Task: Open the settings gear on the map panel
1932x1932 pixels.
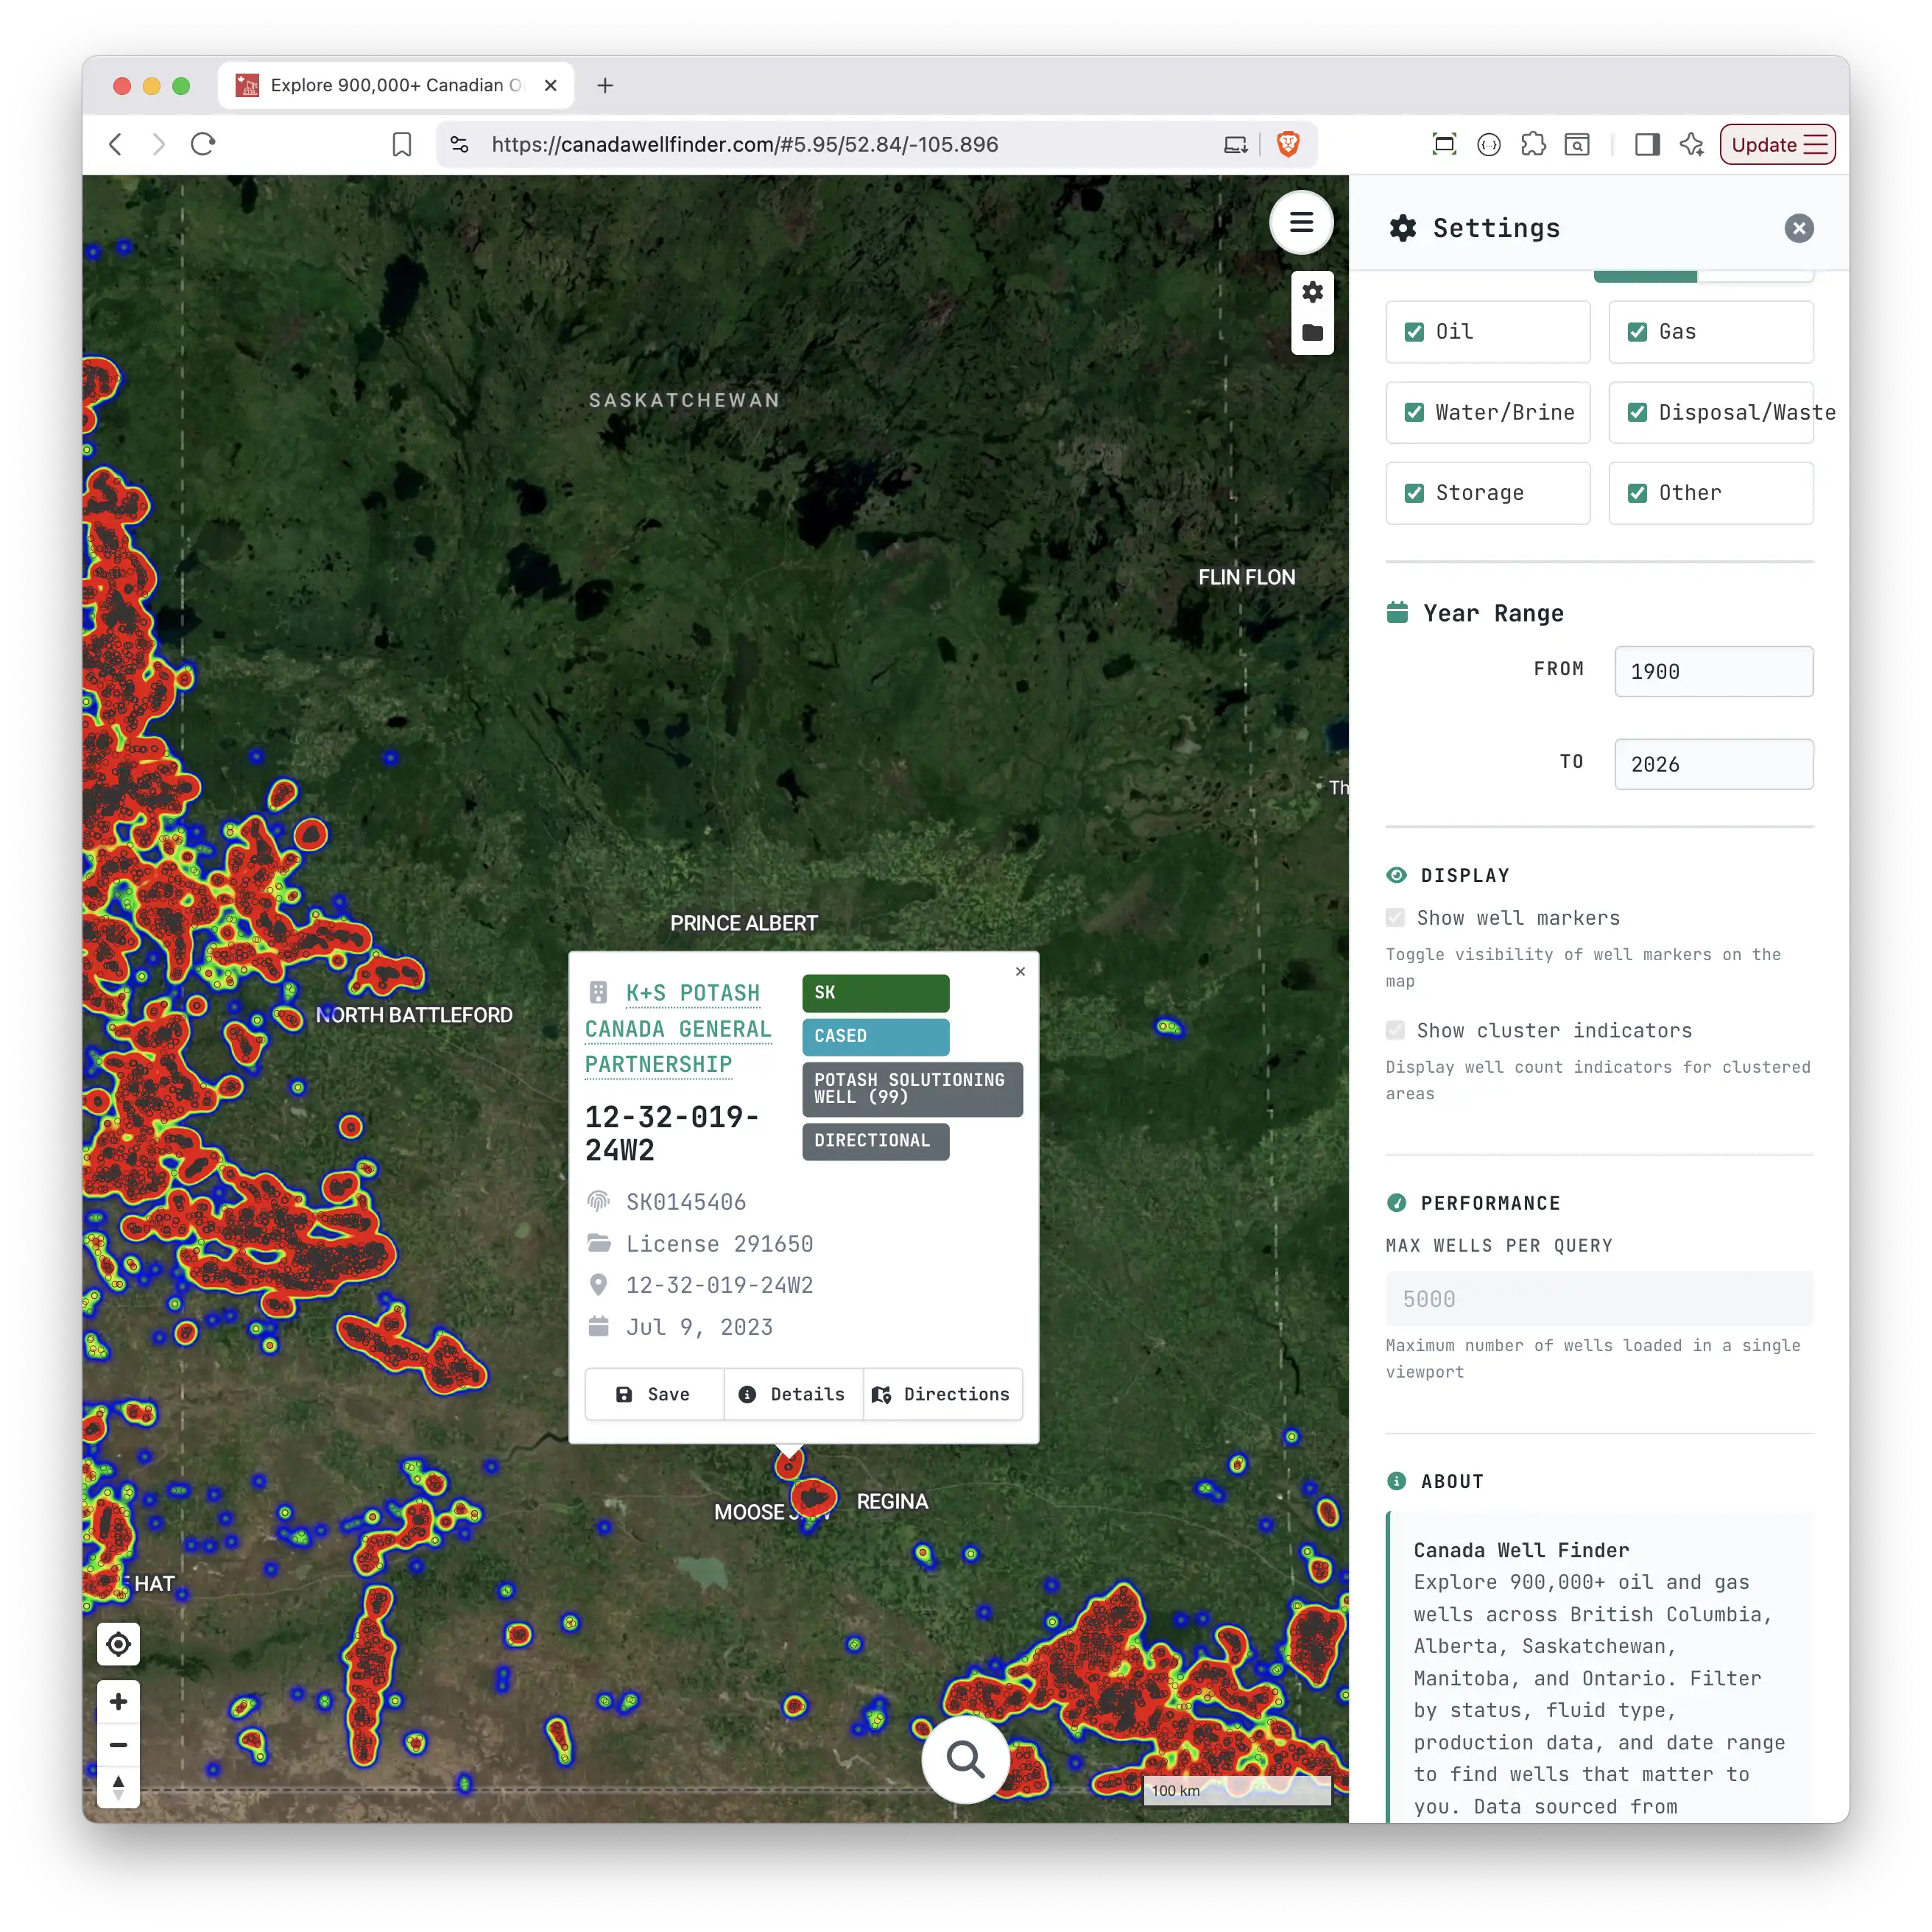Action: [1312, 291]
